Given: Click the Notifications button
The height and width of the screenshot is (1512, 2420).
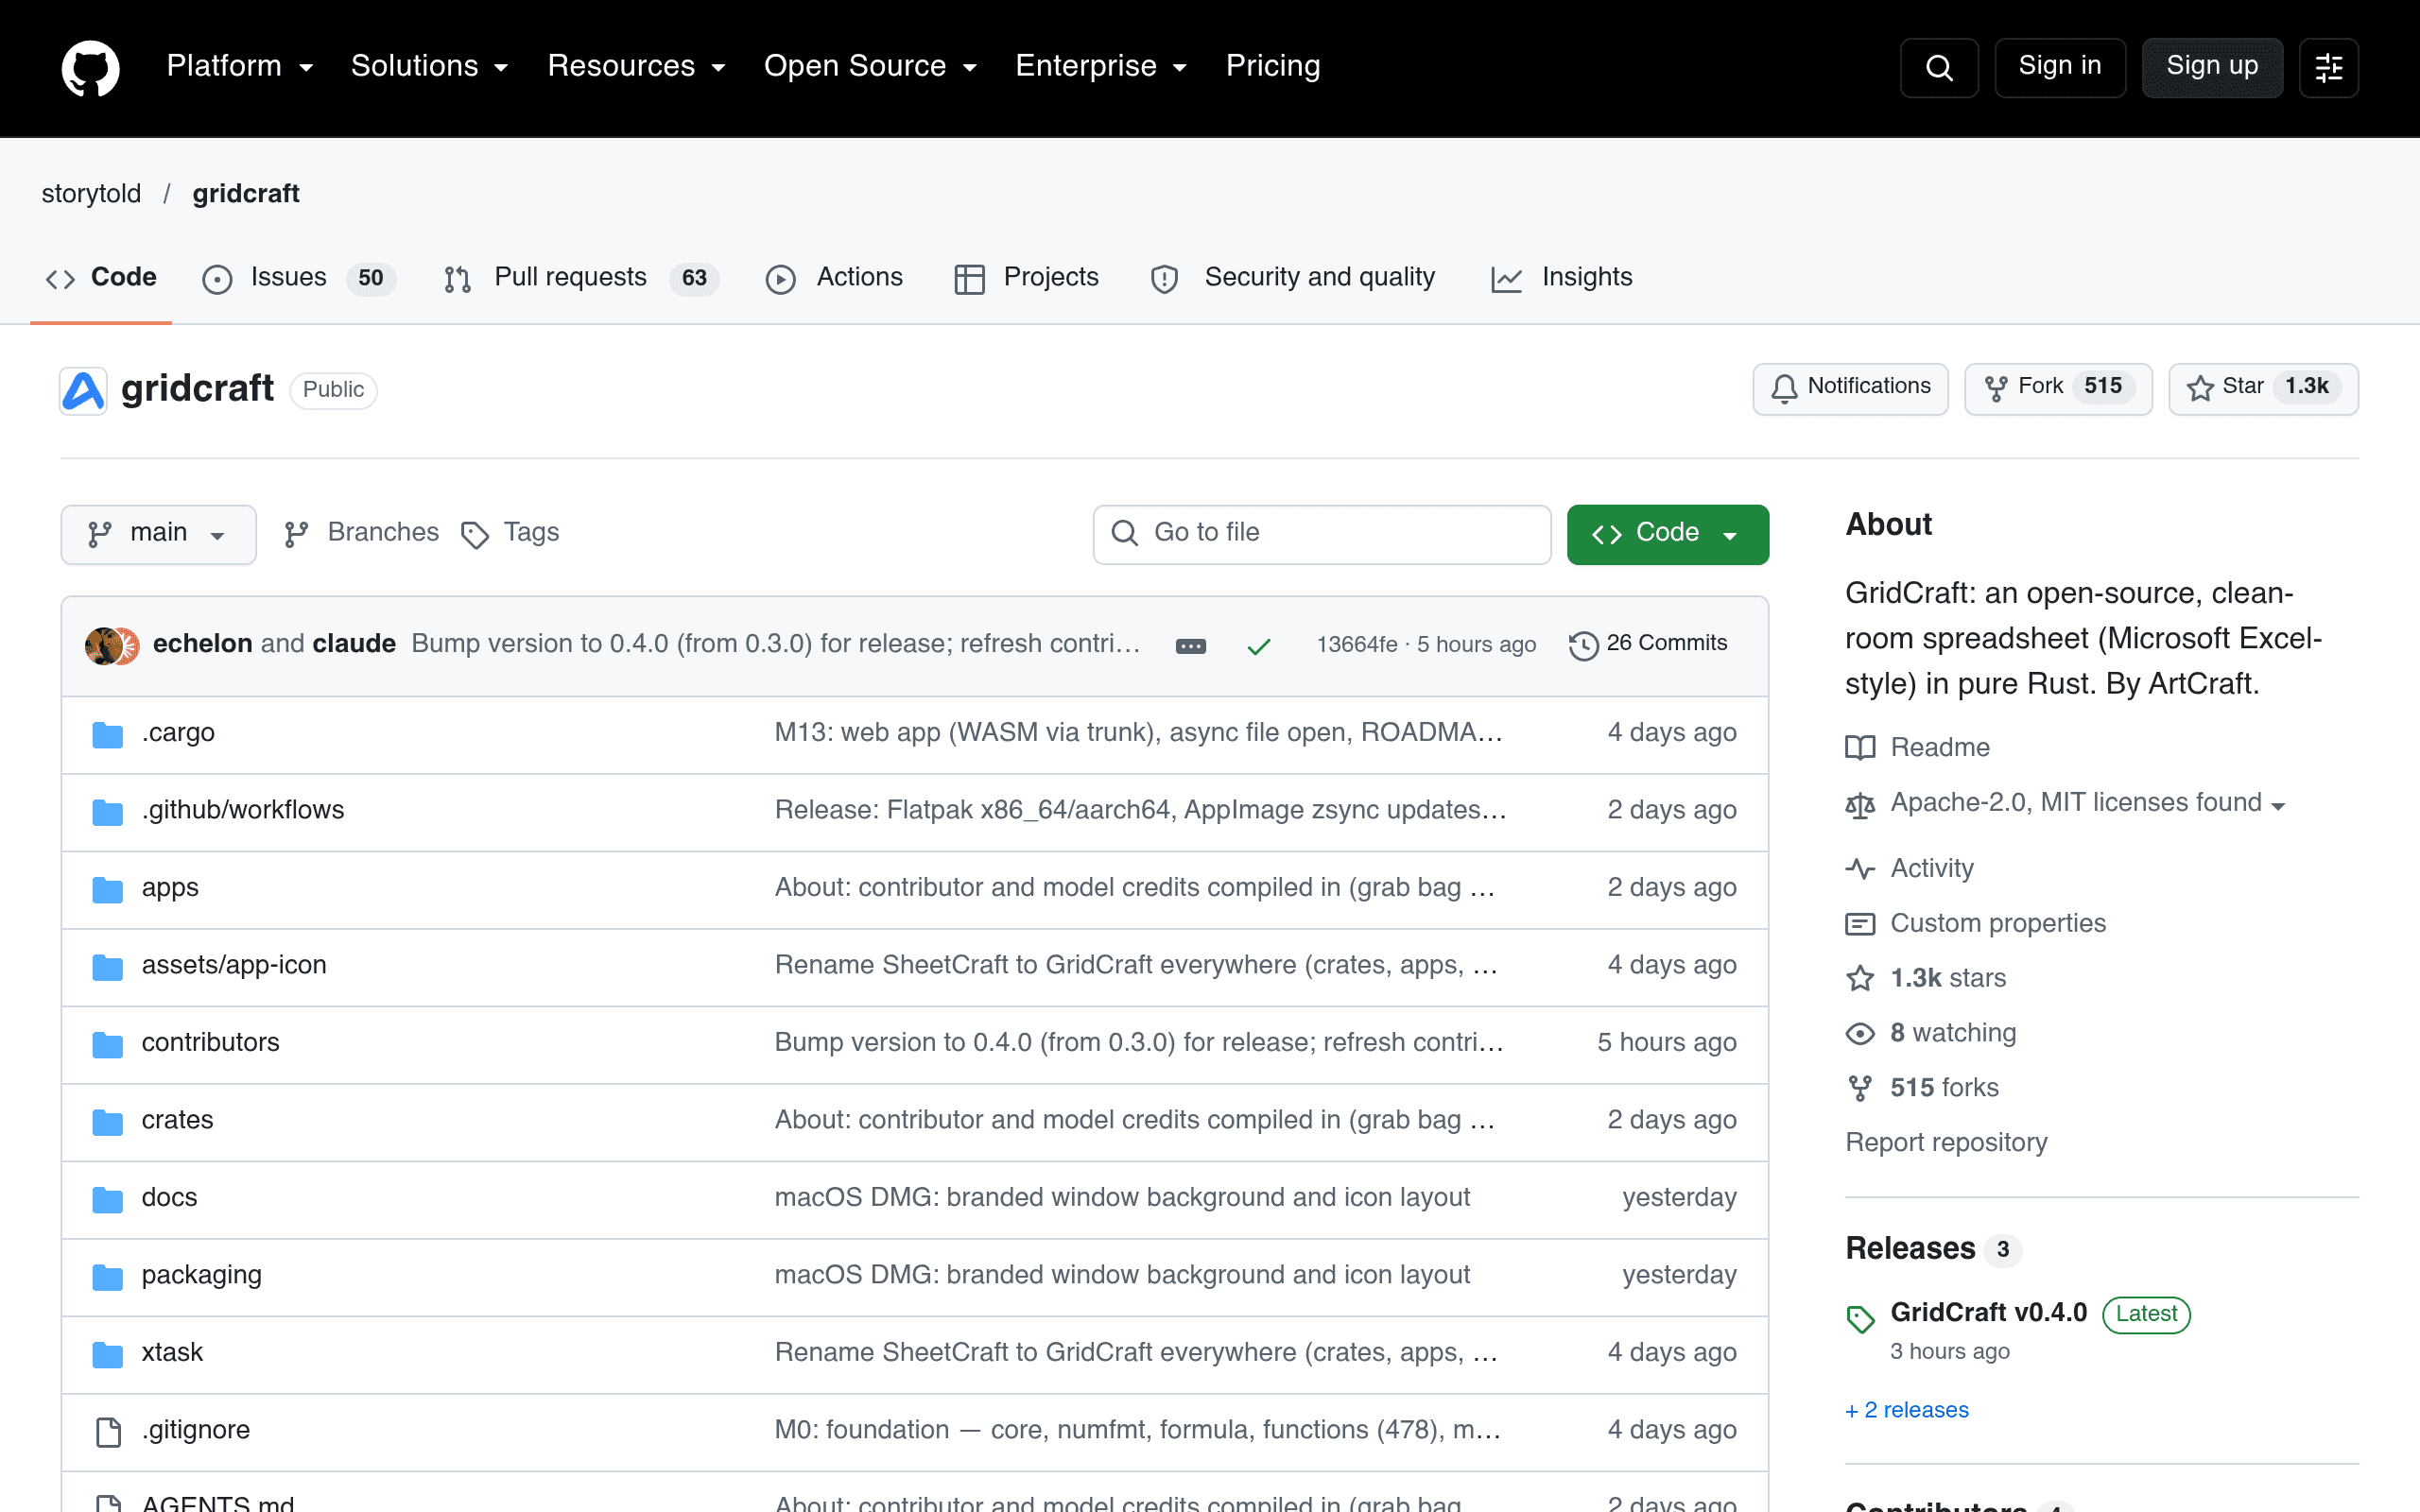Looking at the screenshot, I should click(x=1850, y=388).
